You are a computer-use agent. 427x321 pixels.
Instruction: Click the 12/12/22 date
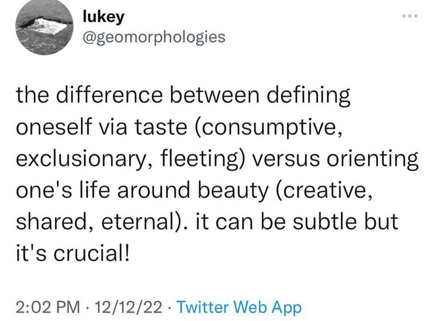click(128, 308)
